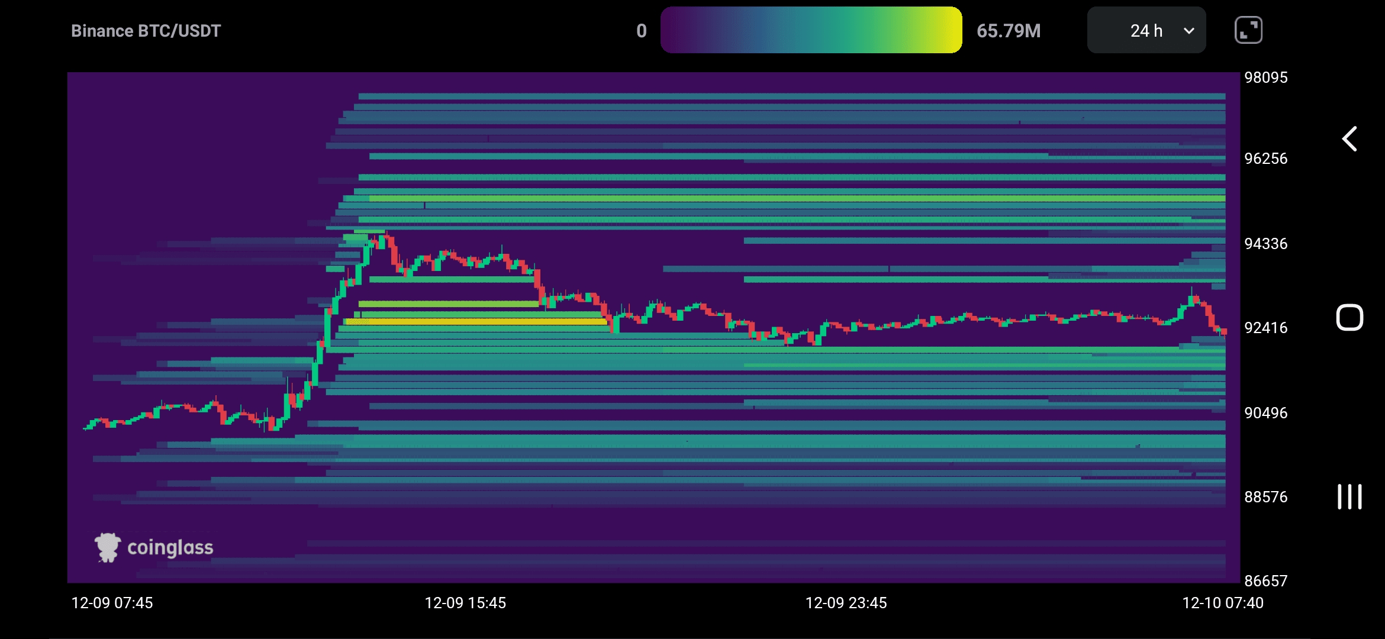
Task: Click the 12-09 23:45 time label
Action: point(846,603)
